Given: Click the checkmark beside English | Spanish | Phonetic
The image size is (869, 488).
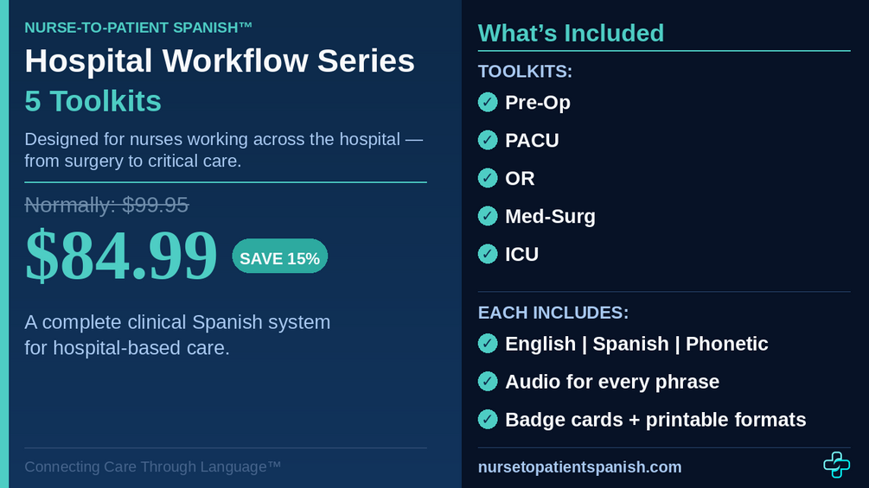Looking at the screenshot, I should 488,344.
